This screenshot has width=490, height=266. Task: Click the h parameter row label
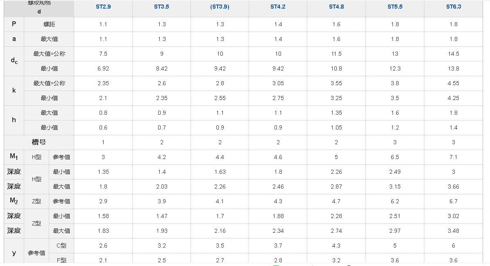click(x=14, y=120)
